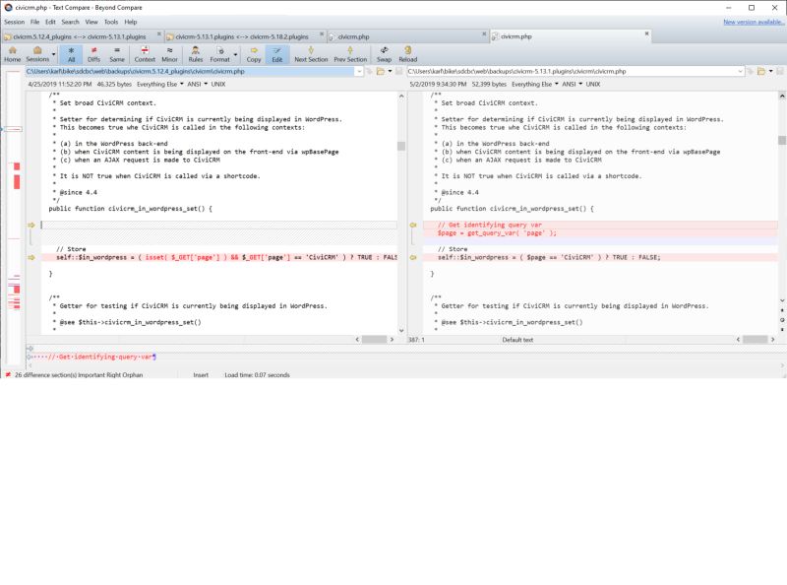Open the Edit menu

pyautogui.click(x=51, y=22)
